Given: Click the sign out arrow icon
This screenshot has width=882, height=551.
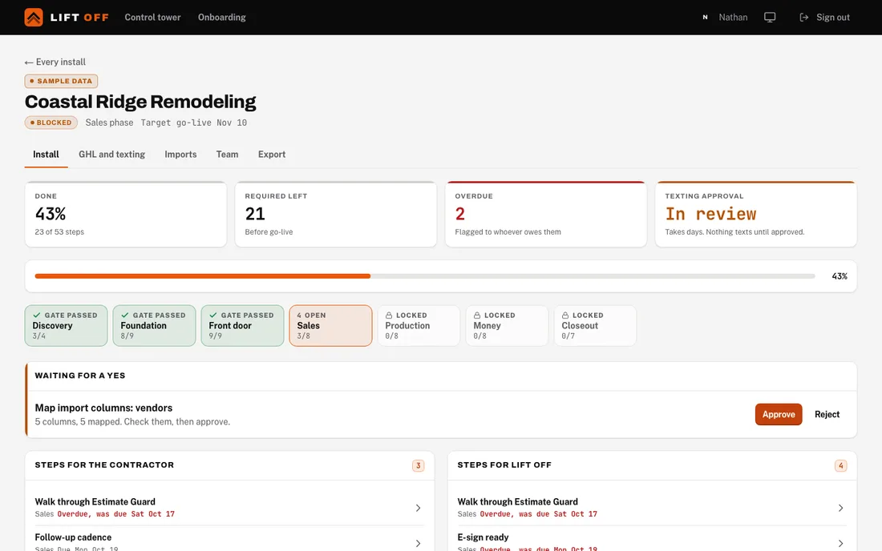Looking at the screenshot, I should pyautogui.click(x=803, y=18).
